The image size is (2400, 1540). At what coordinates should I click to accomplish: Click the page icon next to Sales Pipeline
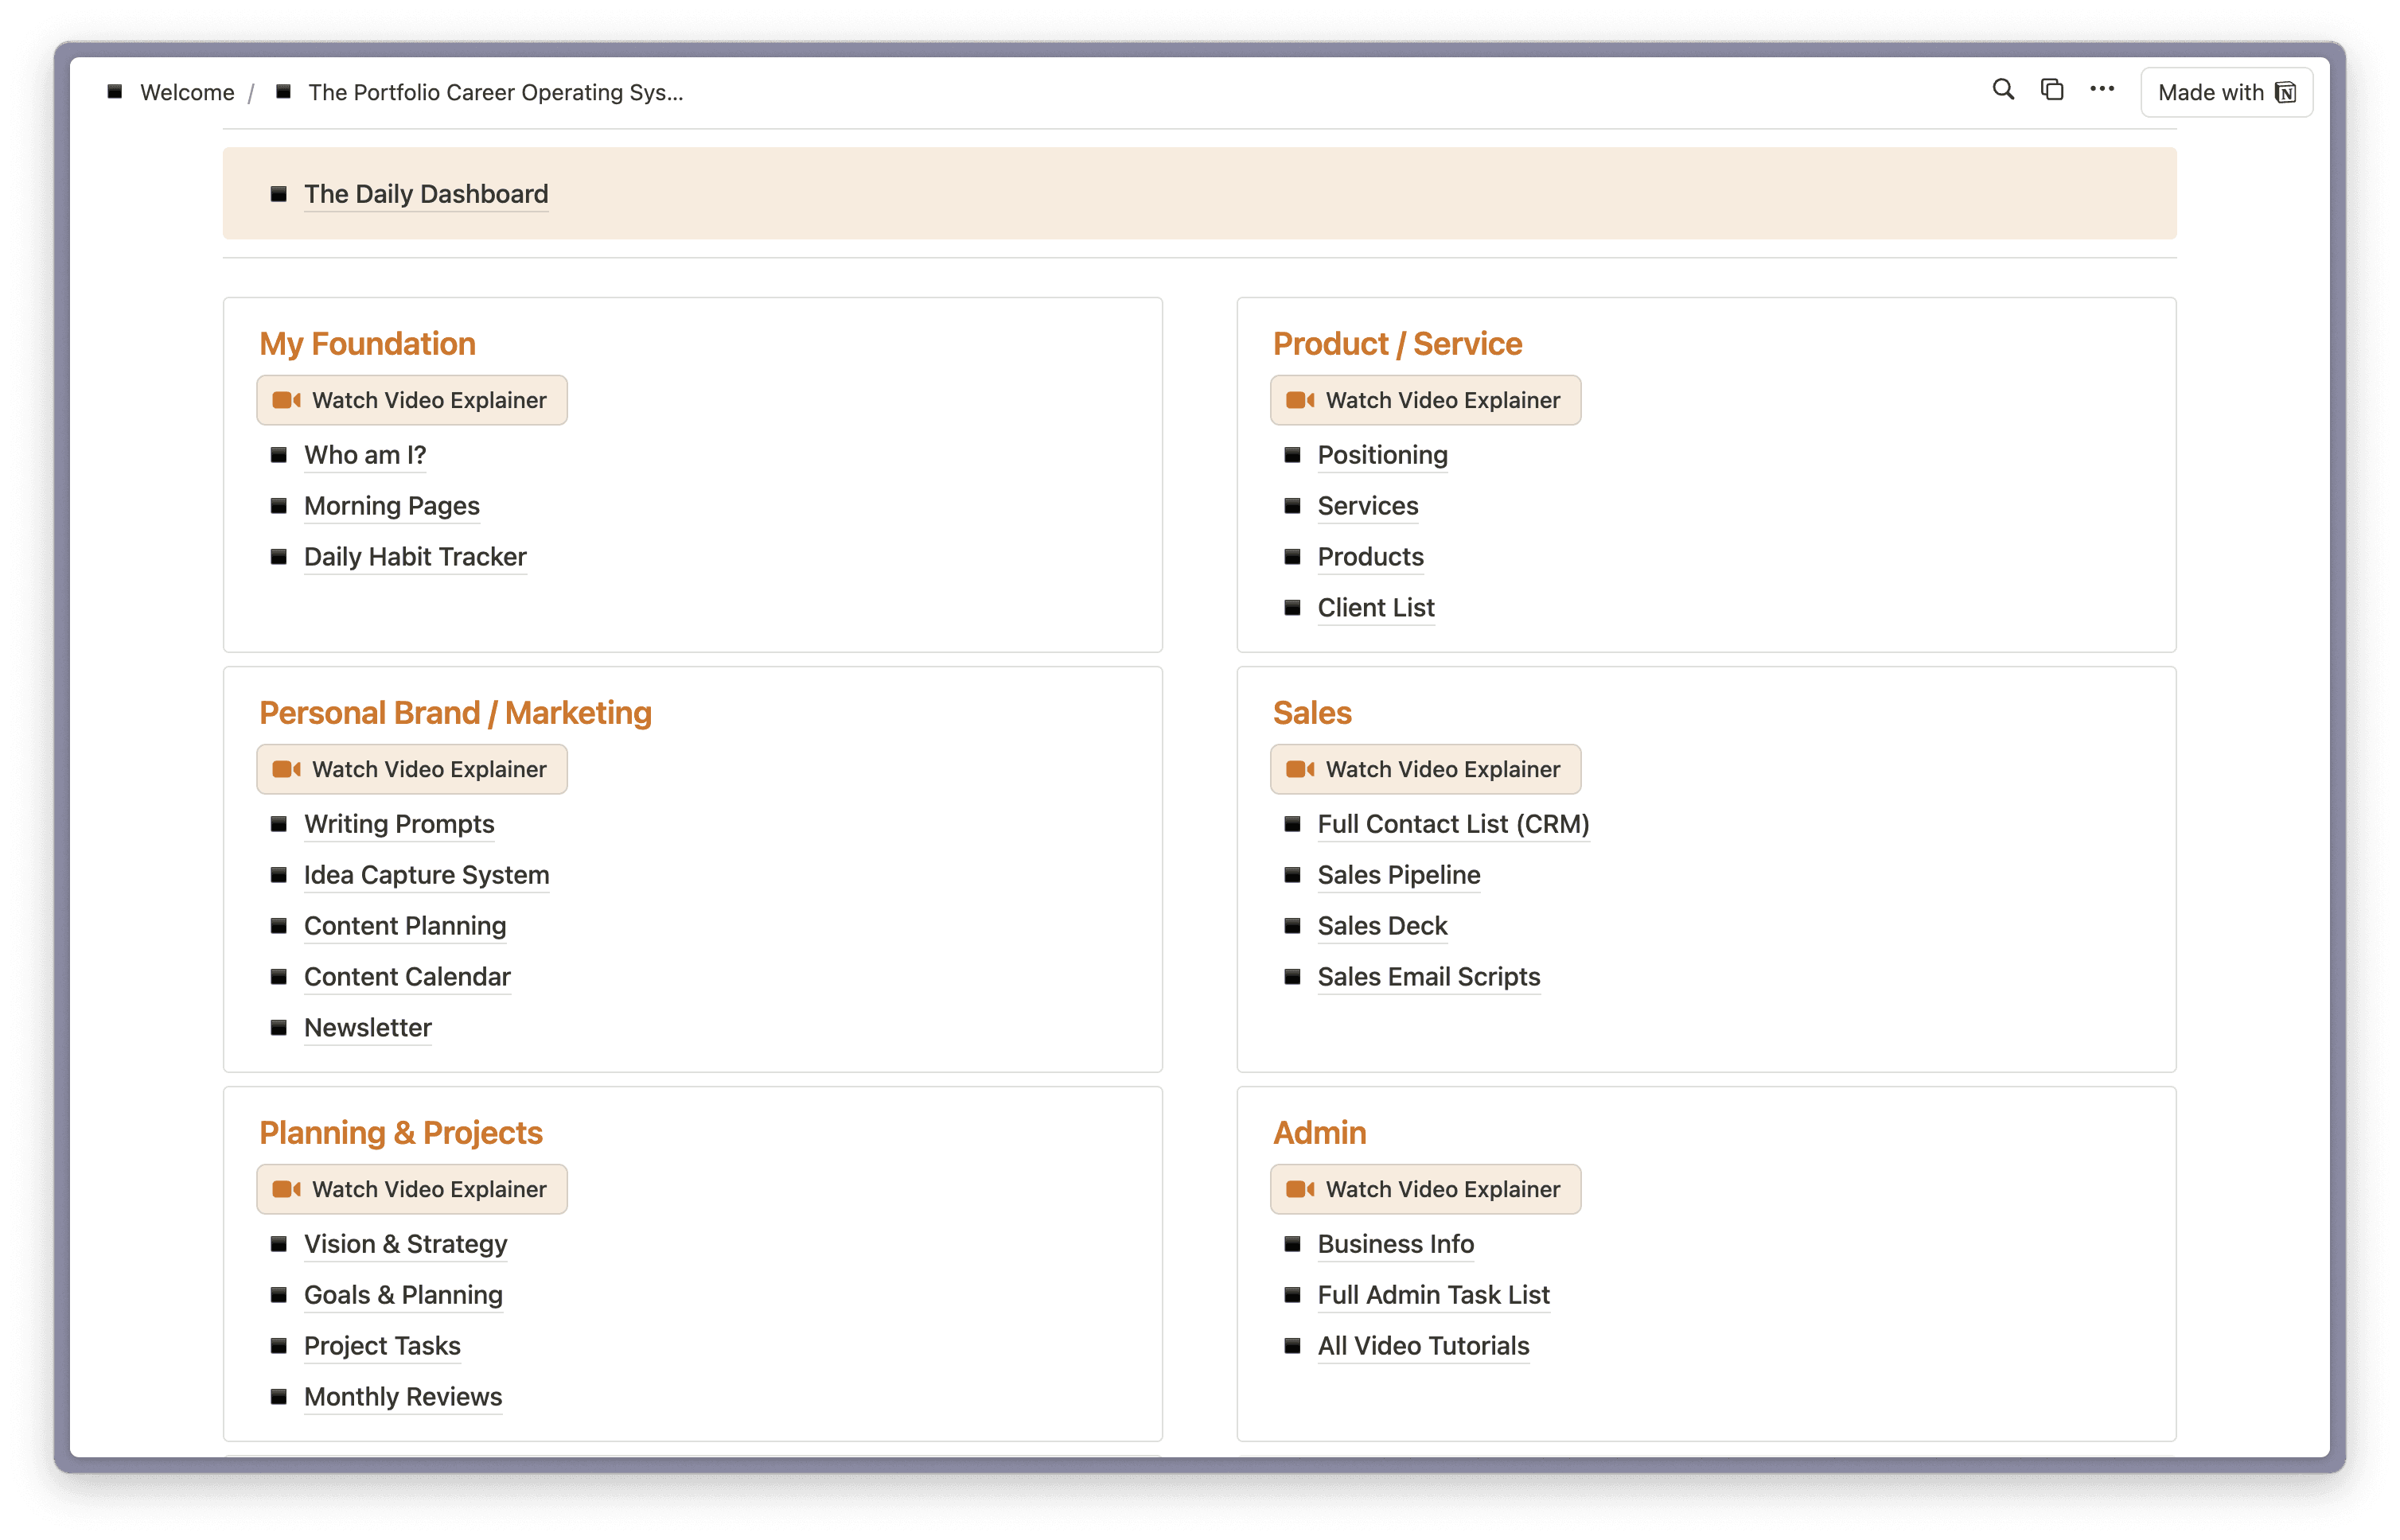[1292, 875]
